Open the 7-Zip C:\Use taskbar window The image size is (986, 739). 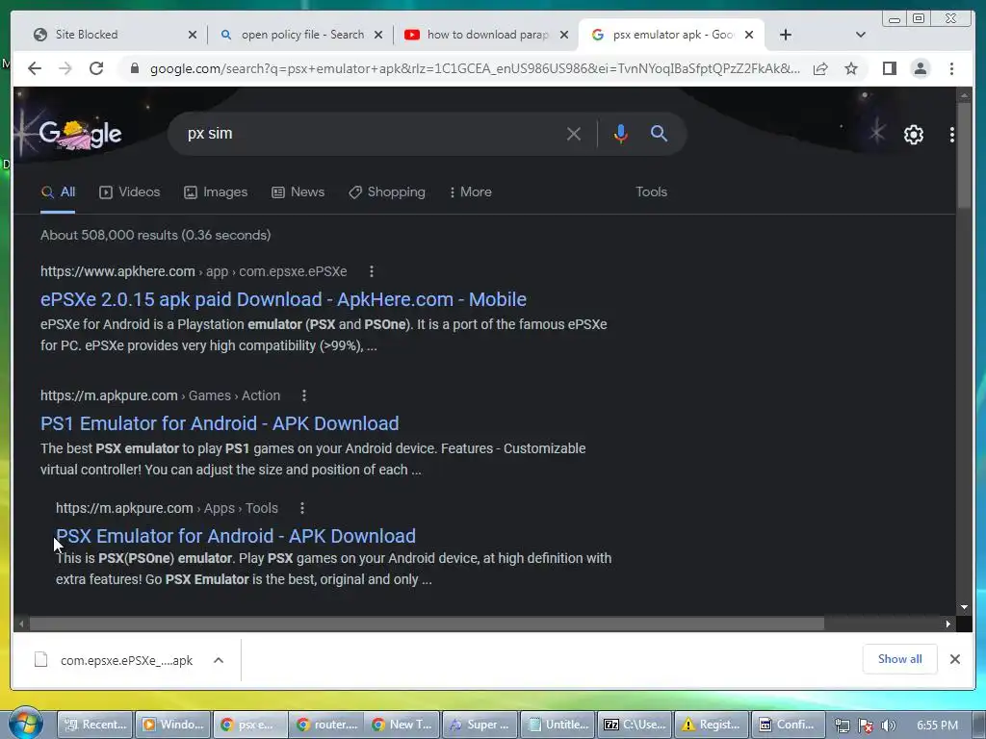[x=636, y=725]
